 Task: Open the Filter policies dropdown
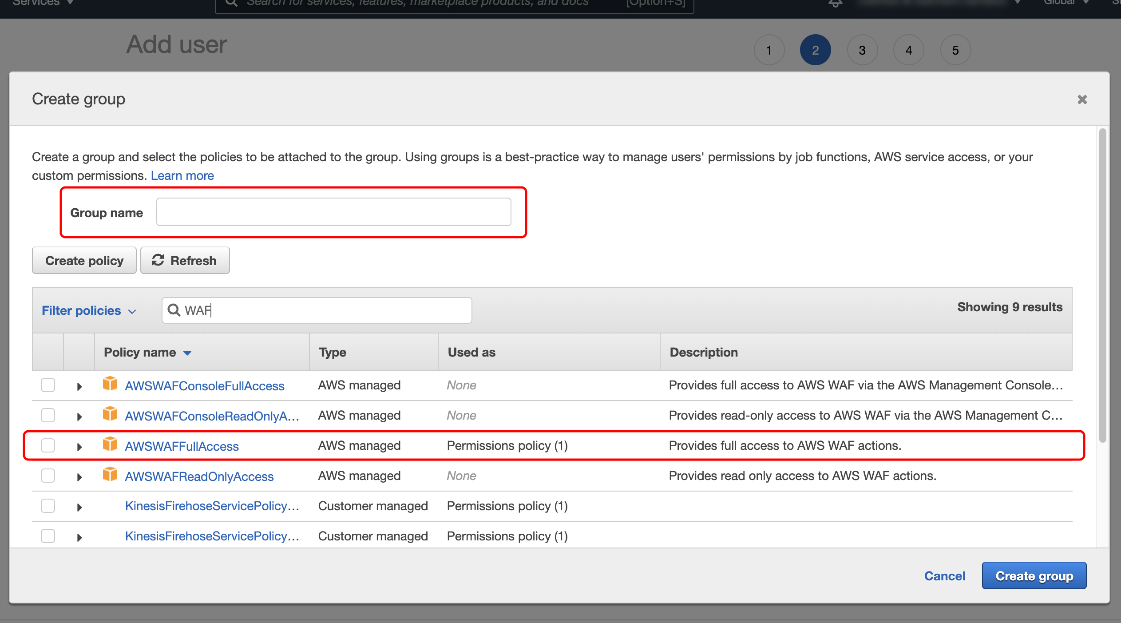coord(89,310)
